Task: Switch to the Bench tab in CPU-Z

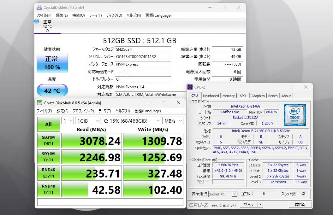Action: 273,96
